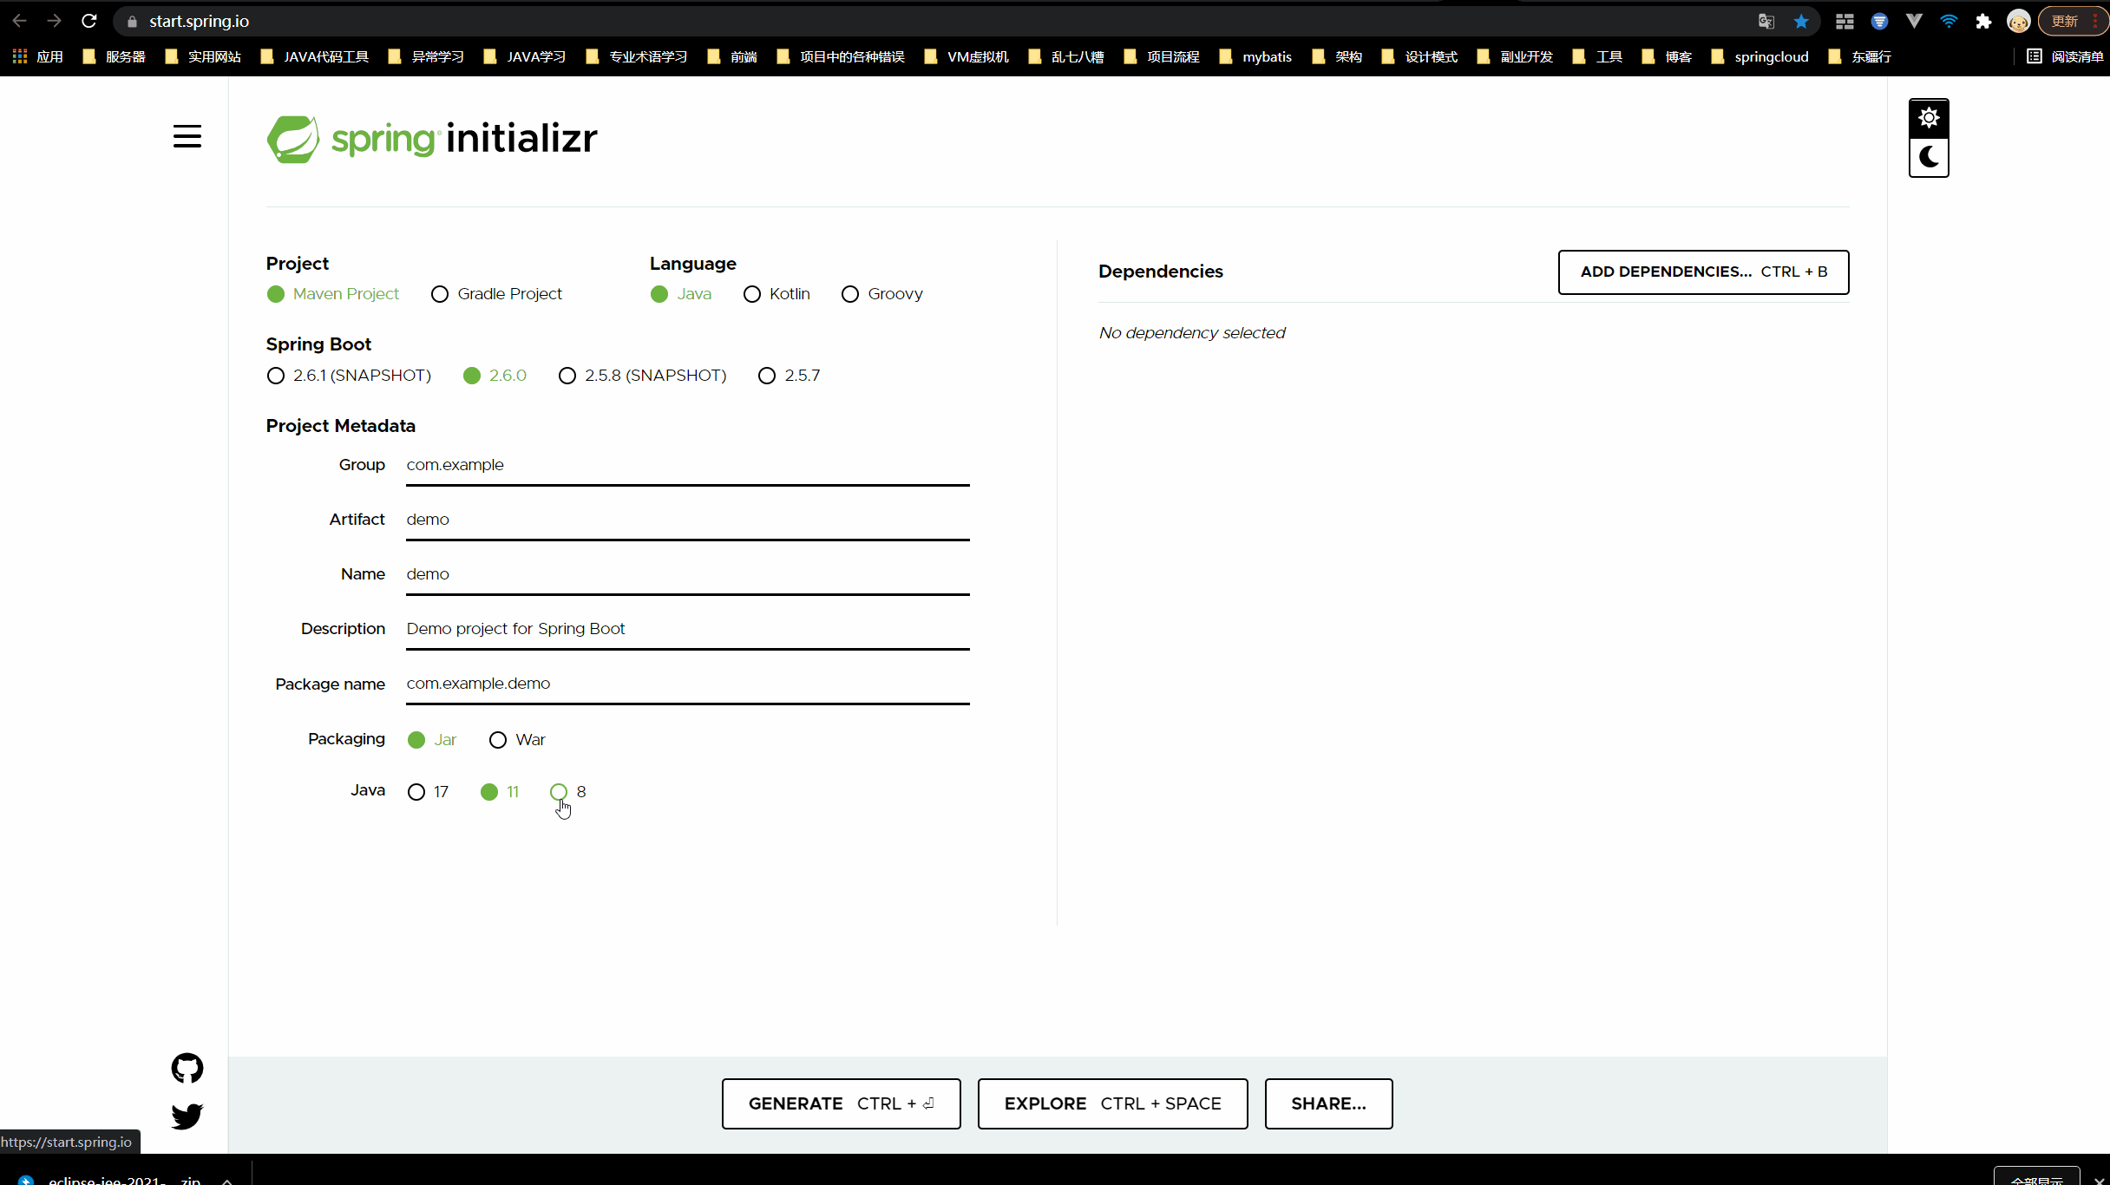
Task: Open the Twitter link icon
Action: coord(187,1116)
